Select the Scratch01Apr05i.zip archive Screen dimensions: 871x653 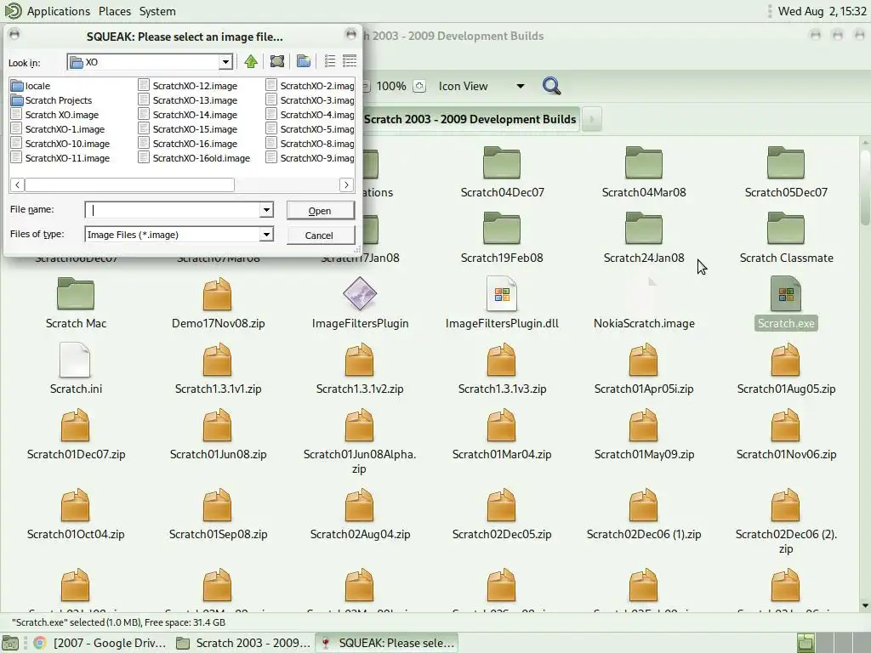tap(644, 369)
